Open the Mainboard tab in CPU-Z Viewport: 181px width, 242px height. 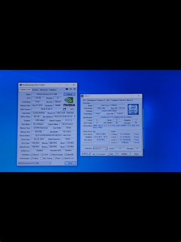click(x=92, y=100)
